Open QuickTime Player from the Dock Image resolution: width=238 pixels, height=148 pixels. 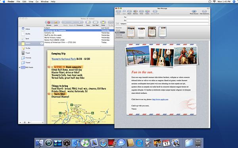pos(139,143)
